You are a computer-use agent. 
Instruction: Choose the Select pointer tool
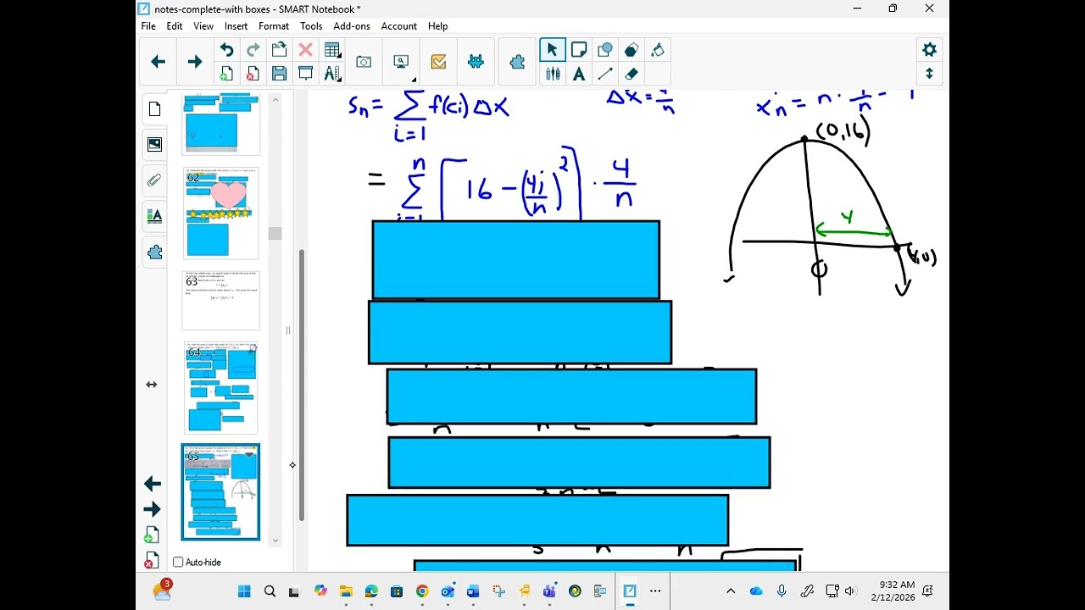point(552,50)
